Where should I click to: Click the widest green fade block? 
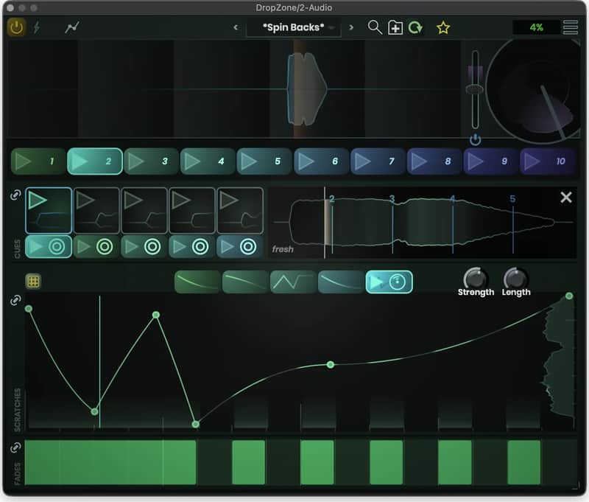[110, 462]
